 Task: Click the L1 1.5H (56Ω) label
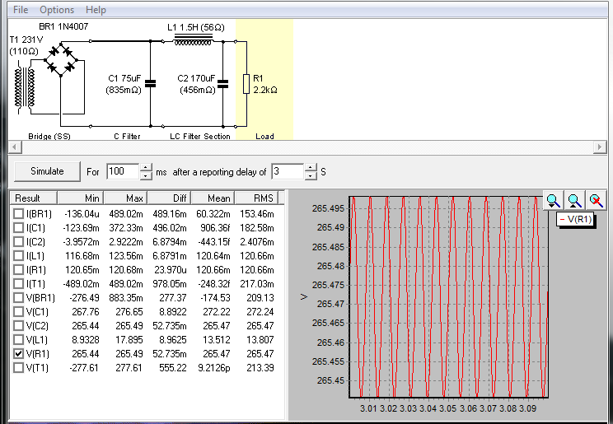(196, 27)
